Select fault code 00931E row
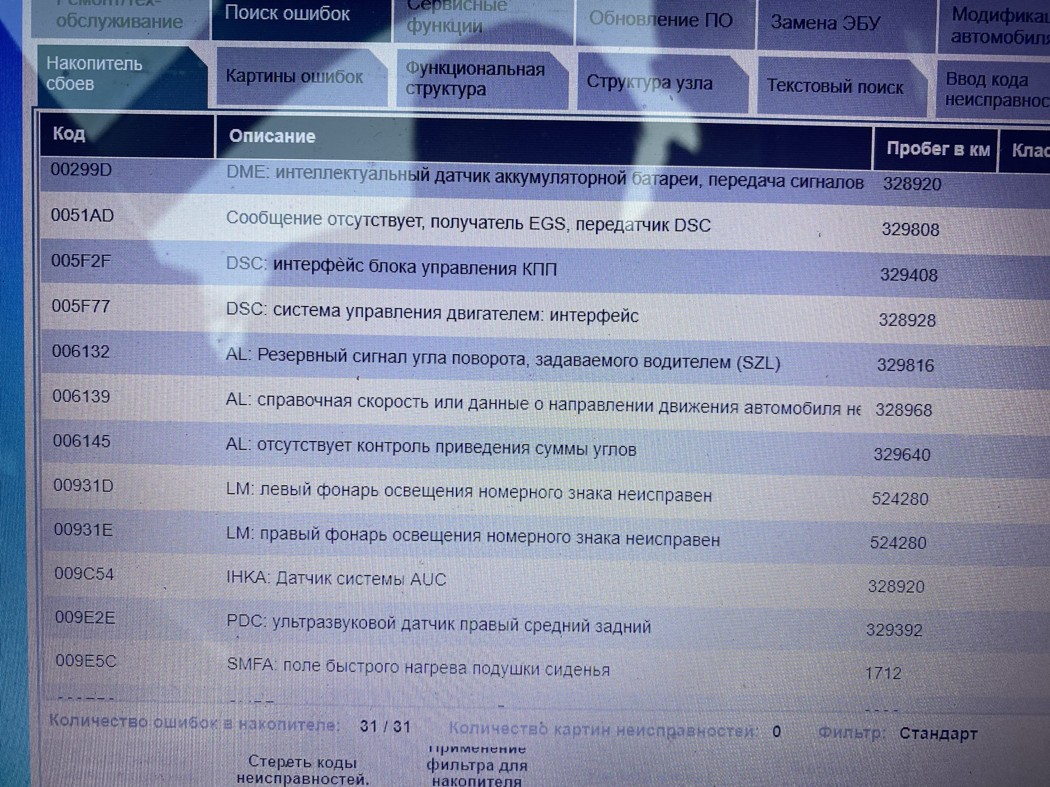This screenshot has height=787, width=1050. (x=545, y=537)
